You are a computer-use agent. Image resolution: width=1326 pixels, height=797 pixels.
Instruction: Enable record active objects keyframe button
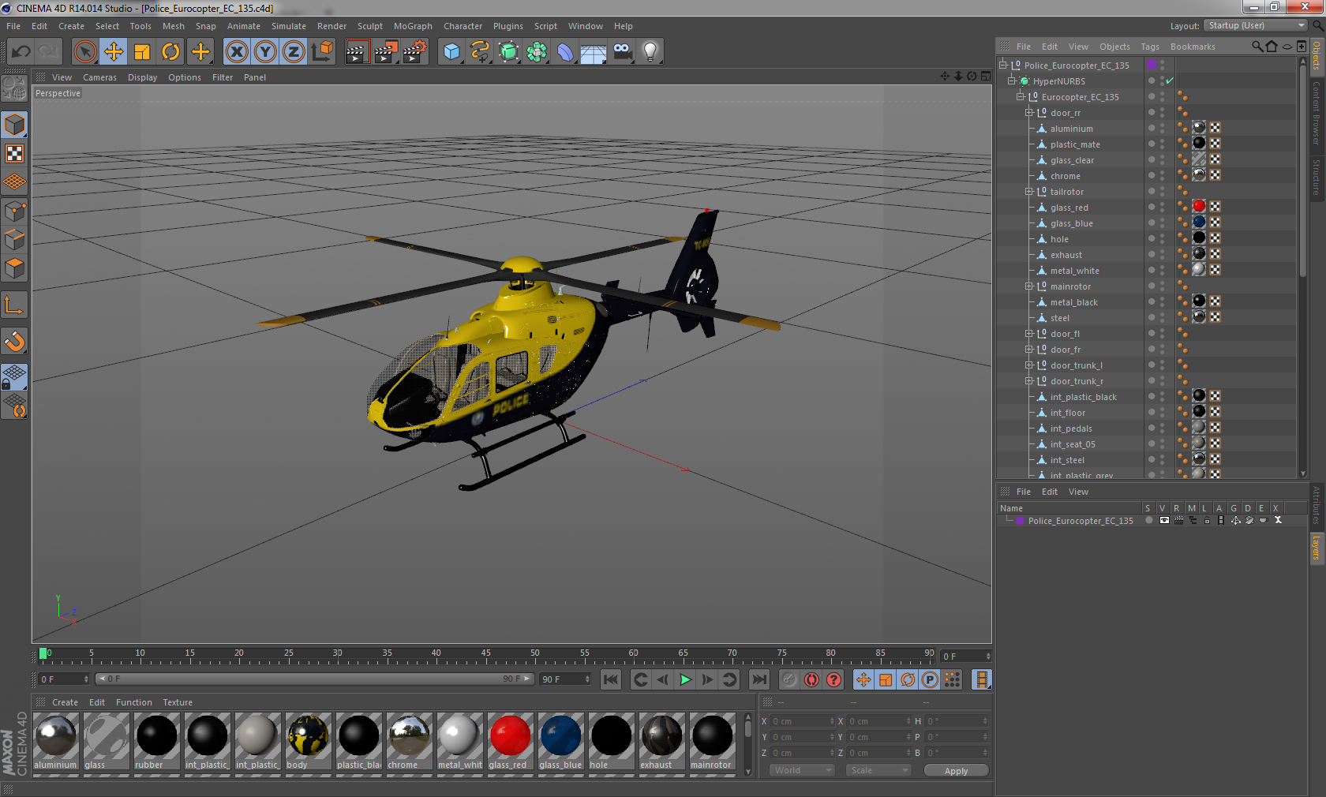(789, 679)
